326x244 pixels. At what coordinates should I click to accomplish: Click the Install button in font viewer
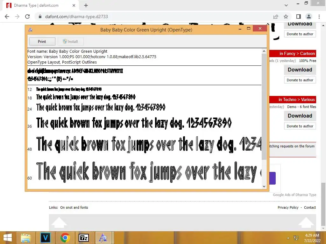[x=70, y=42]
